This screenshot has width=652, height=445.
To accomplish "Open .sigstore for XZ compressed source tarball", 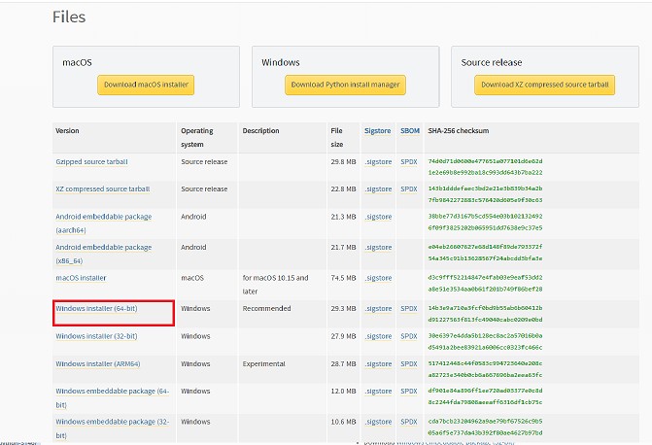I will (x=378, y=188).
